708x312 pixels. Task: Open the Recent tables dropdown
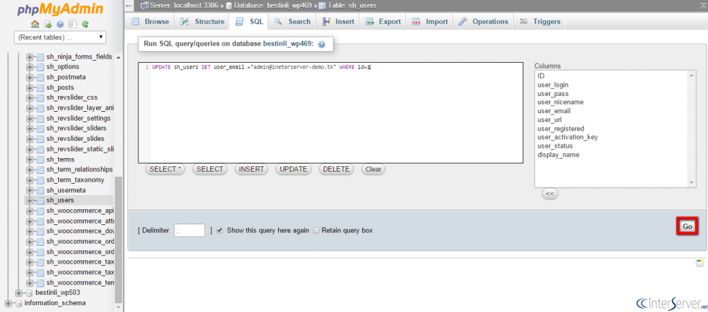[61, 37]
